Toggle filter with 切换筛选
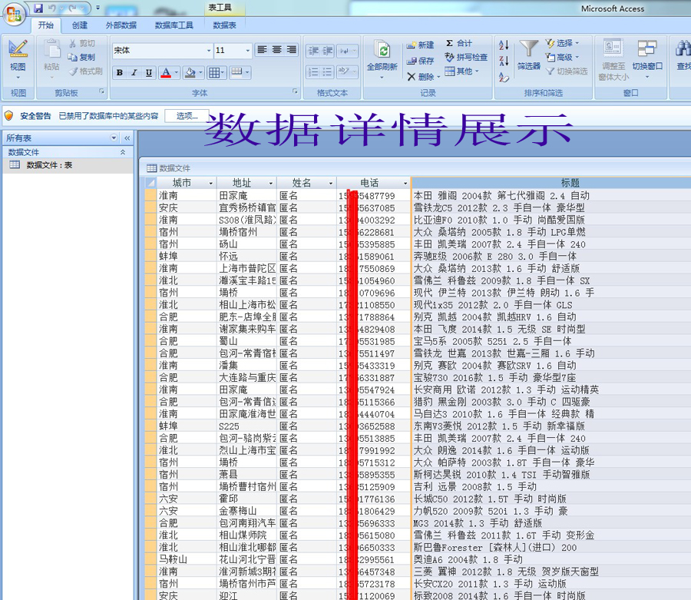Image resolution: width=691 pixels, height=600 pixels. click(x=567, y=71)
